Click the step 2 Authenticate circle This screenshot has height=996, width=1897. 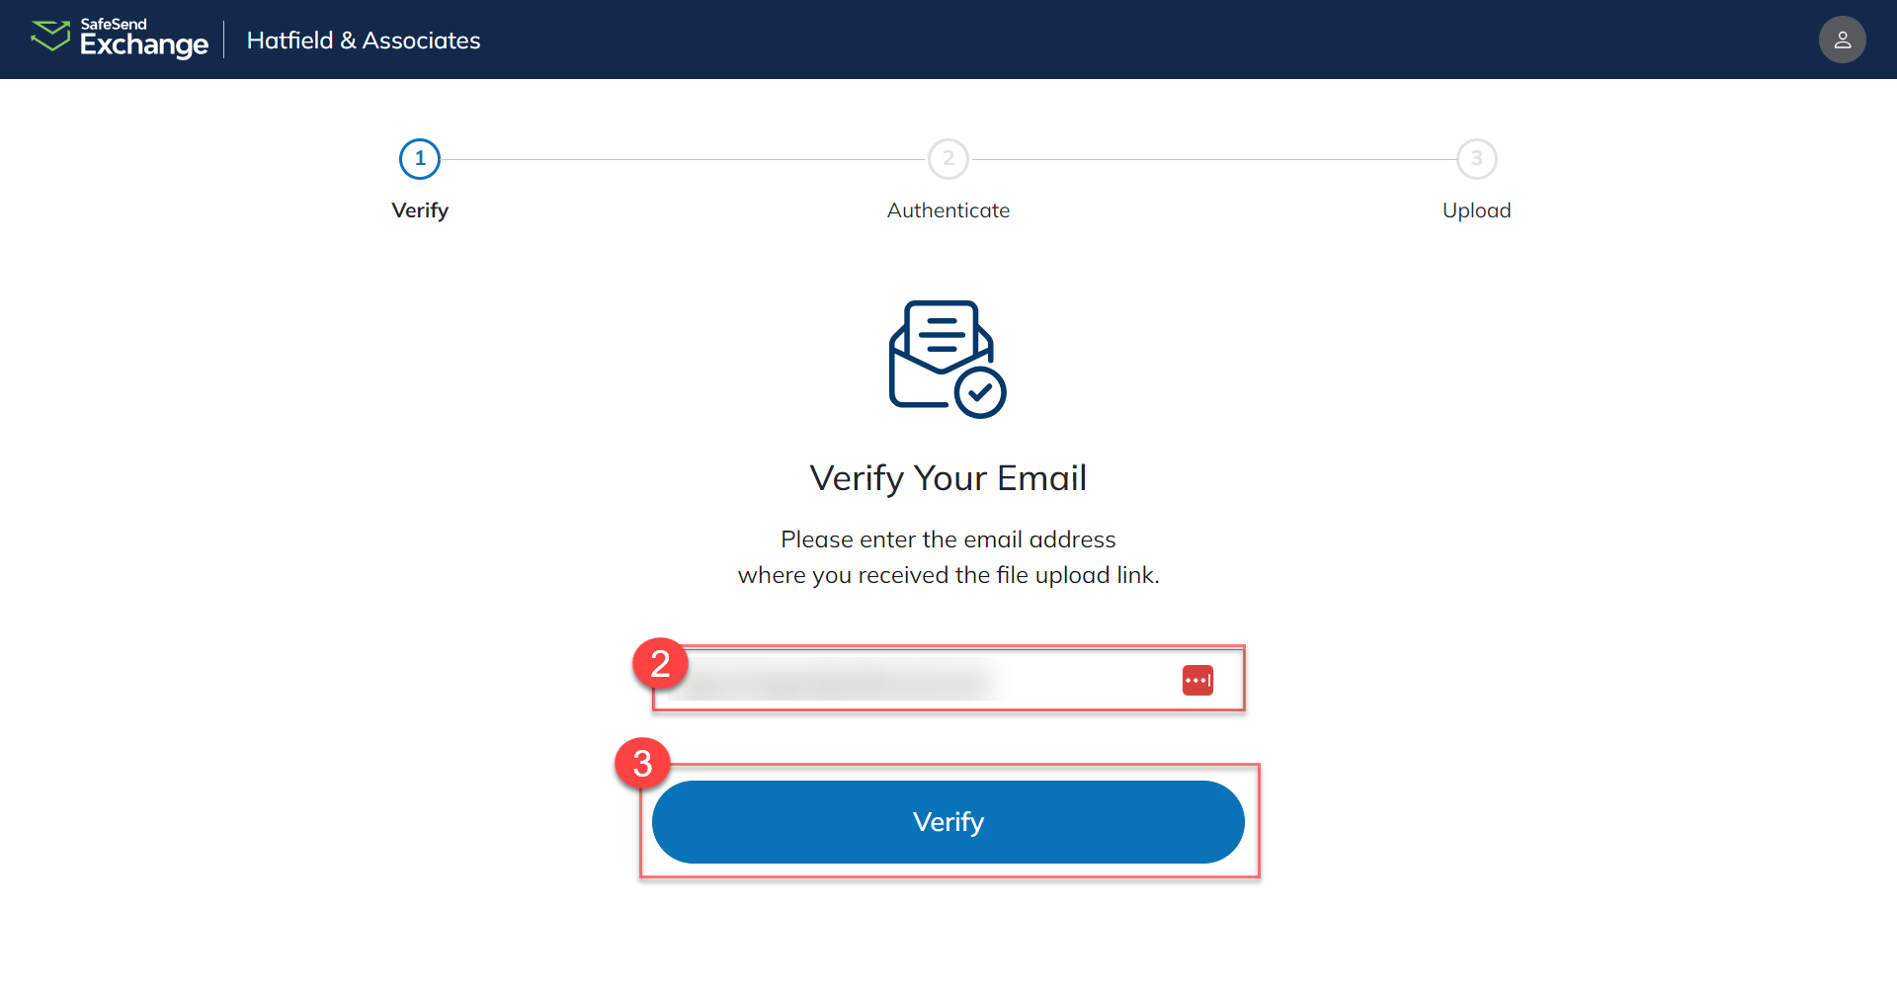tap(948, 158)
